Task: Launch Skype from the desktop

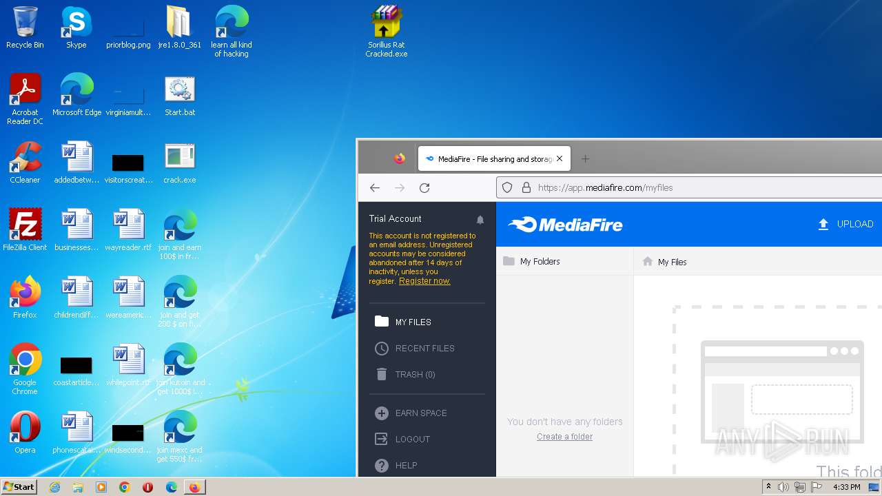Action: pyautogui.click(x=76, y=28)
